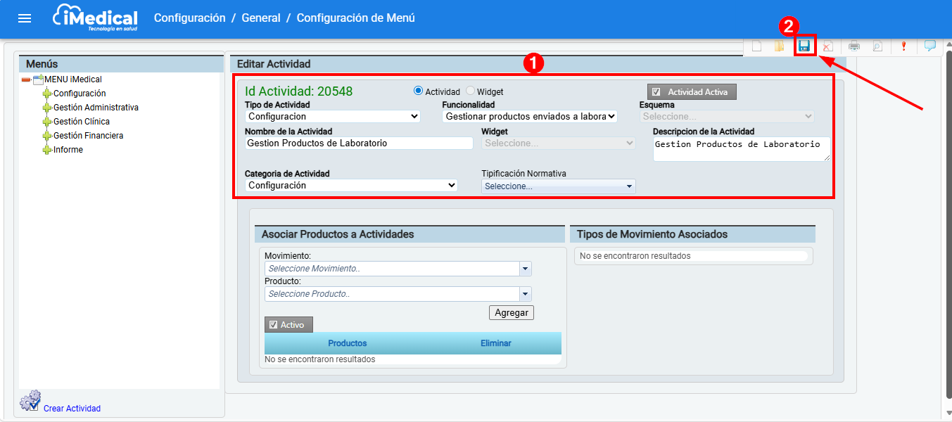
Task: Click the red exclamation alert icon
Action: [903, 46]
